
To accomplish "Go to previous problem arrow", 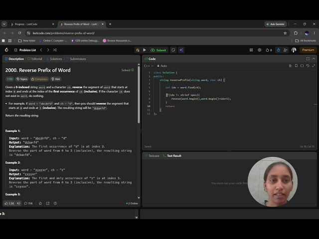I will 41,50.
